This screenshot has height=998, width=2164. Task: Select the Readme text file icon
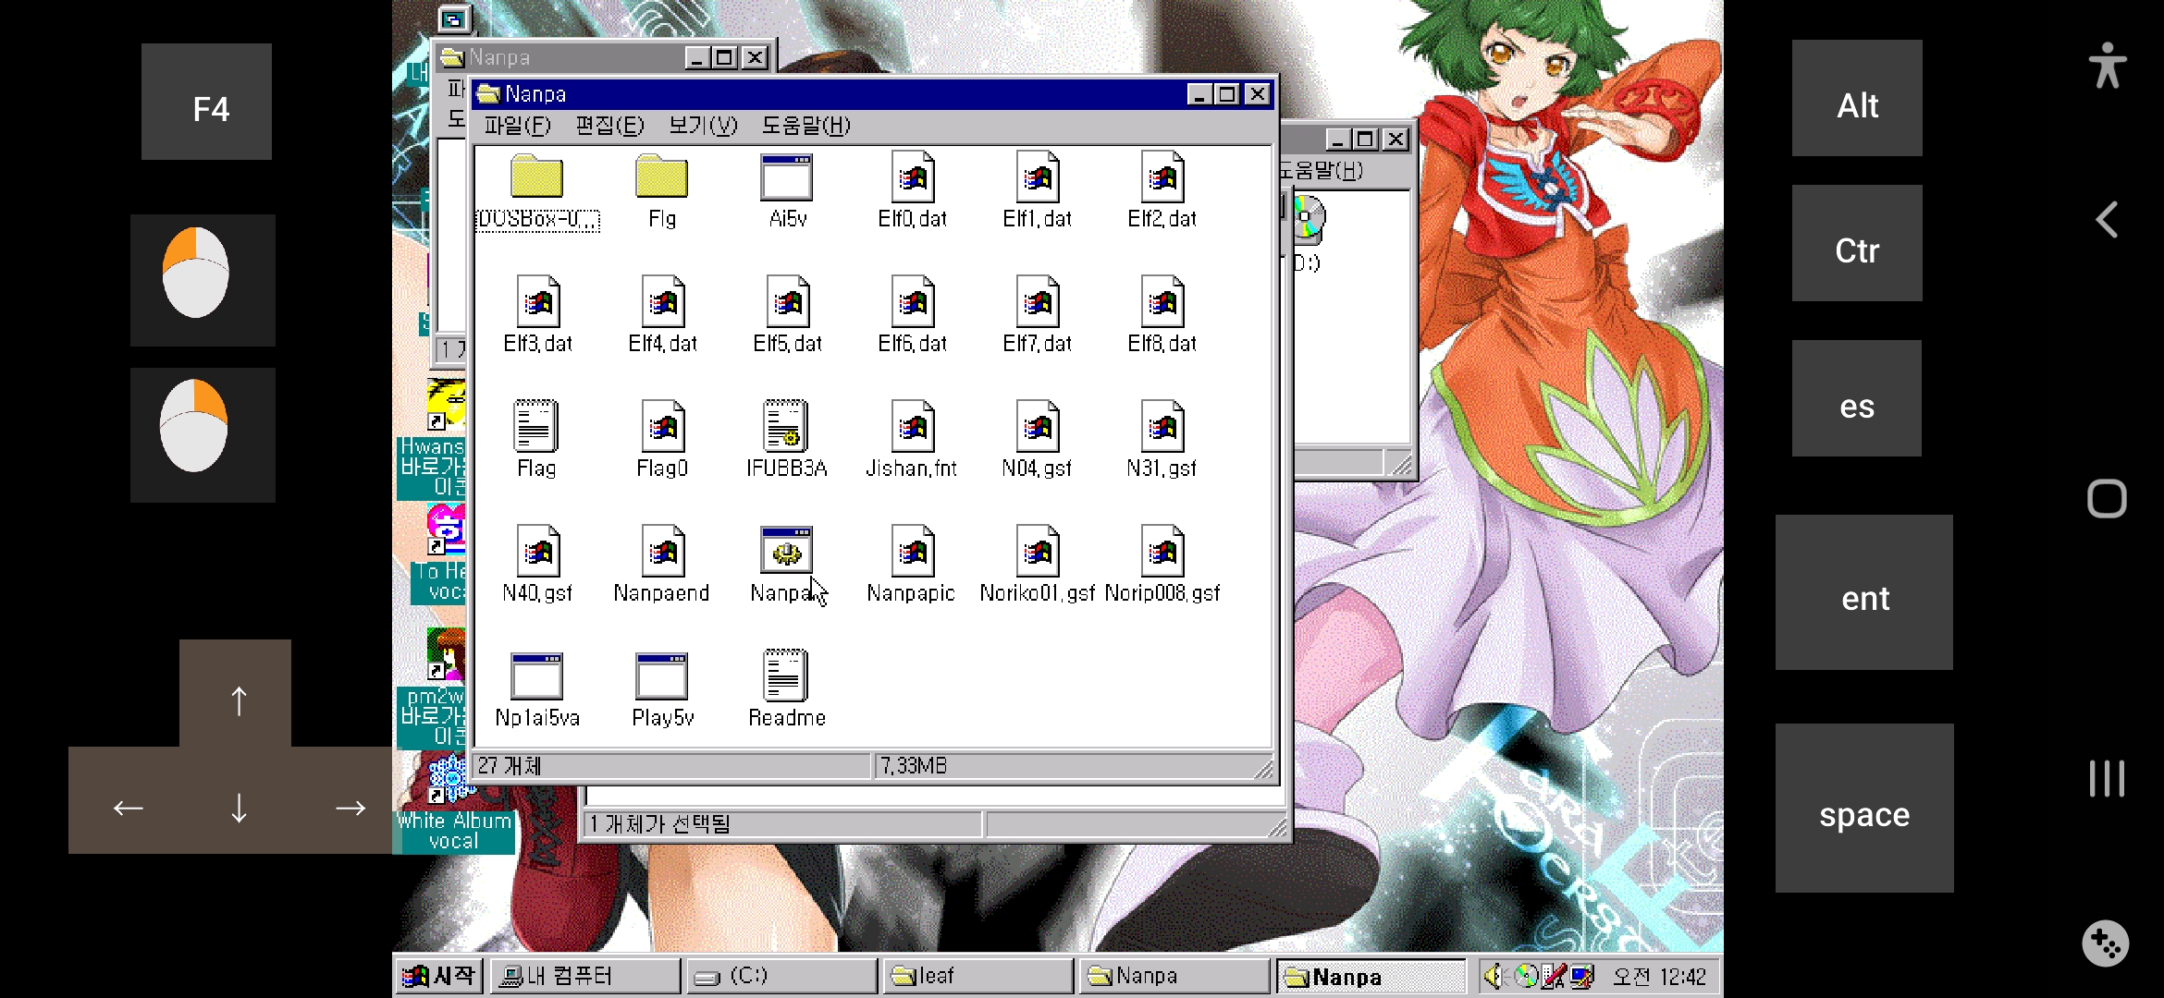coord(786,676)
